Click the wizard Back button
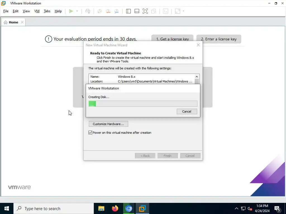The width and height of the screenshot is (286, 214). tap(145, 156)
